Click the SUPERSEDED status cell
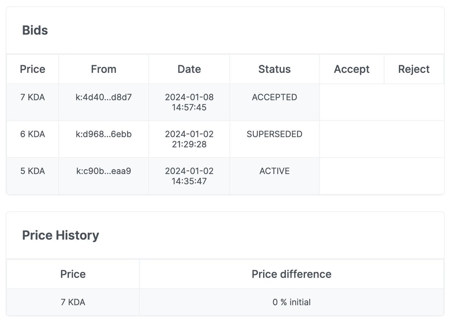Image resolution: width=453 pixels, height=321 pixels. tap(274, 134)
